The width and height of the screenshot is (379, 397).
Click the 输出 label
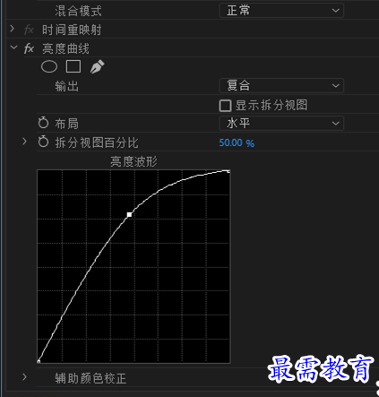point(66,86)
